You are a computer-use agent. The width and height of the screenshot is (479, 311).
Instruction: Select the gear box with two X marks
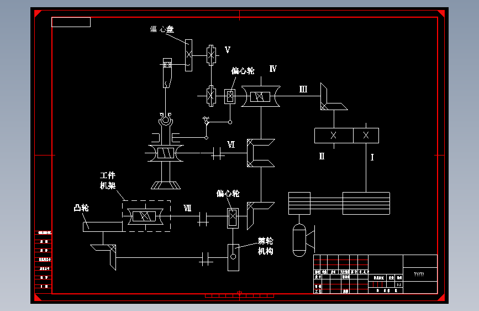pos(347,135)
